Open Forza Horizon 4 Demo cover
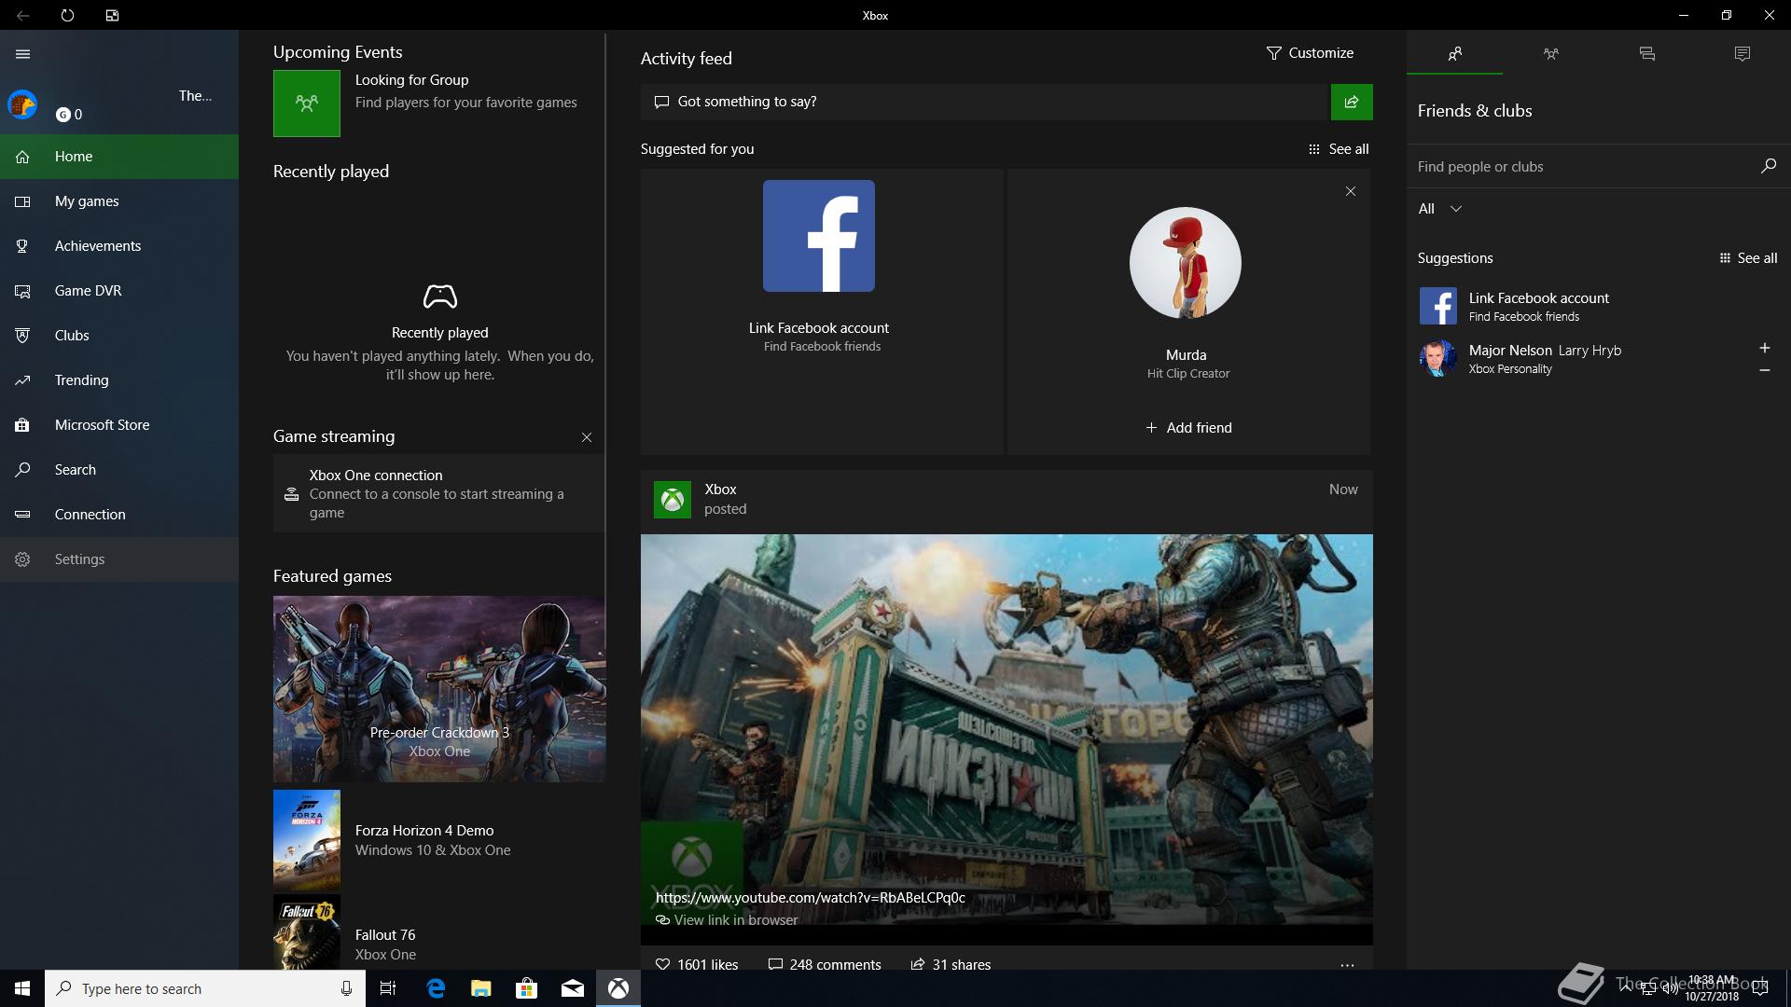1791x1007 pixels. tap(307, 840)
